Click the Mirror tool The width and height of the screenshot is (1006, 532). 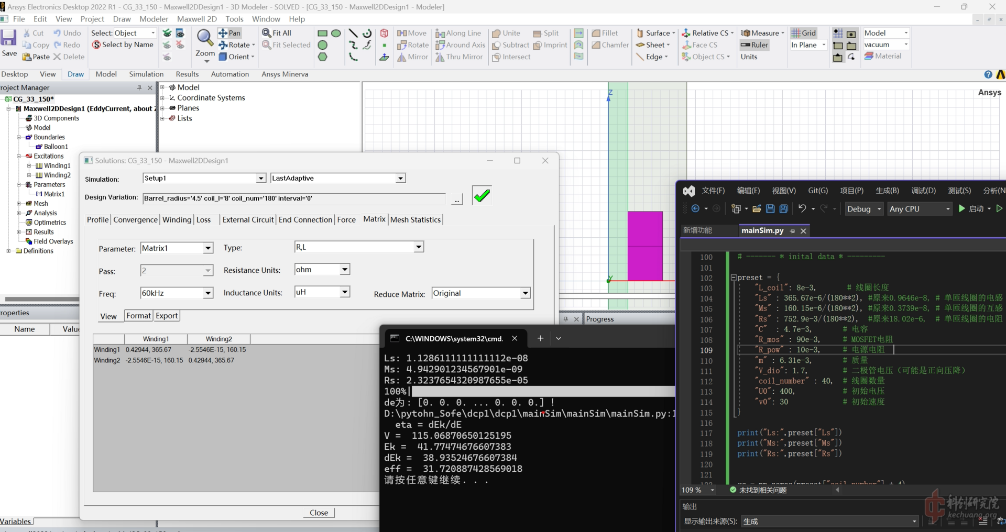pyautogui.click(x=412, y=57)
